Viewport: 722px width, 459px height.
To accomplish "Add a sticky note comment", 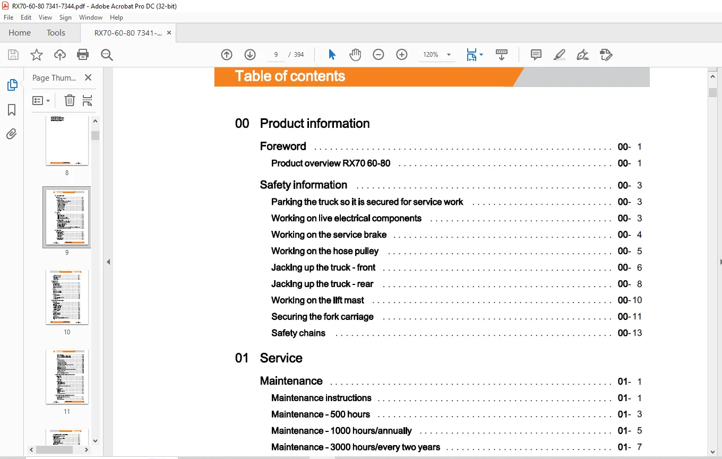I will coord(536,55).
